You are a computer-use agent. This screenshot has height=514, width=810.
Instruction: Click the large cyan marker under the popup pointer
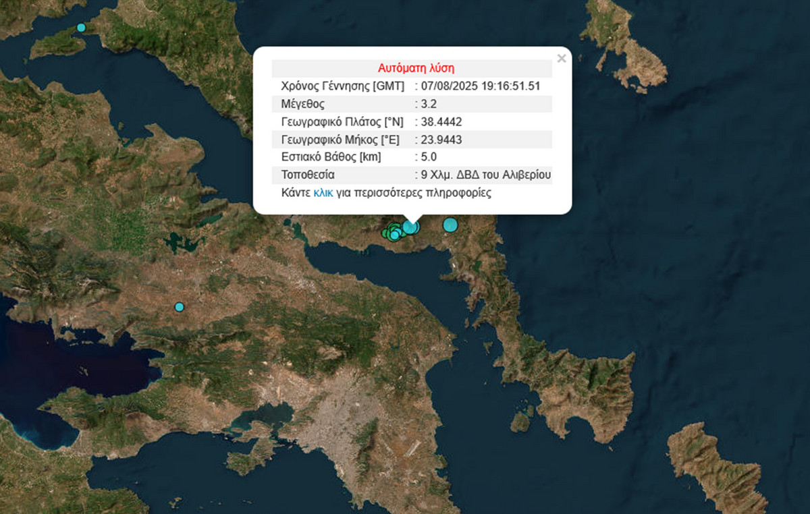click(410, 227)
